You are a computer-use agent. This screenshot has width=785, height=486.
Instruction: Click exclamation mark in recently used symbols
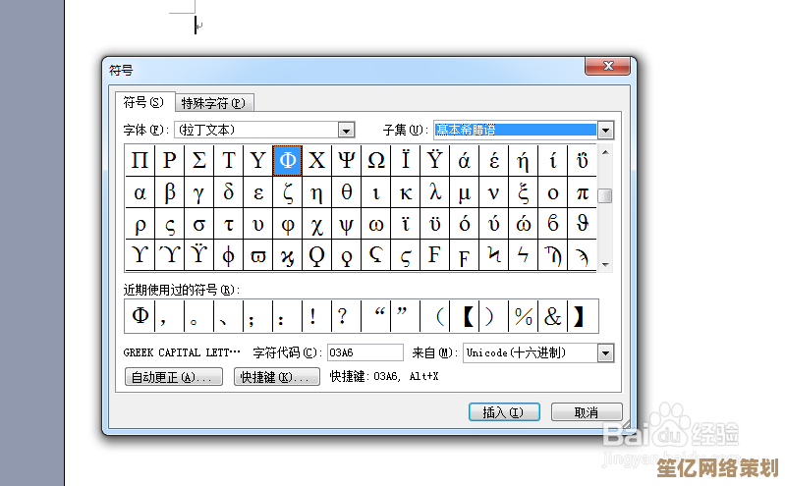click(x=312, y=316)
